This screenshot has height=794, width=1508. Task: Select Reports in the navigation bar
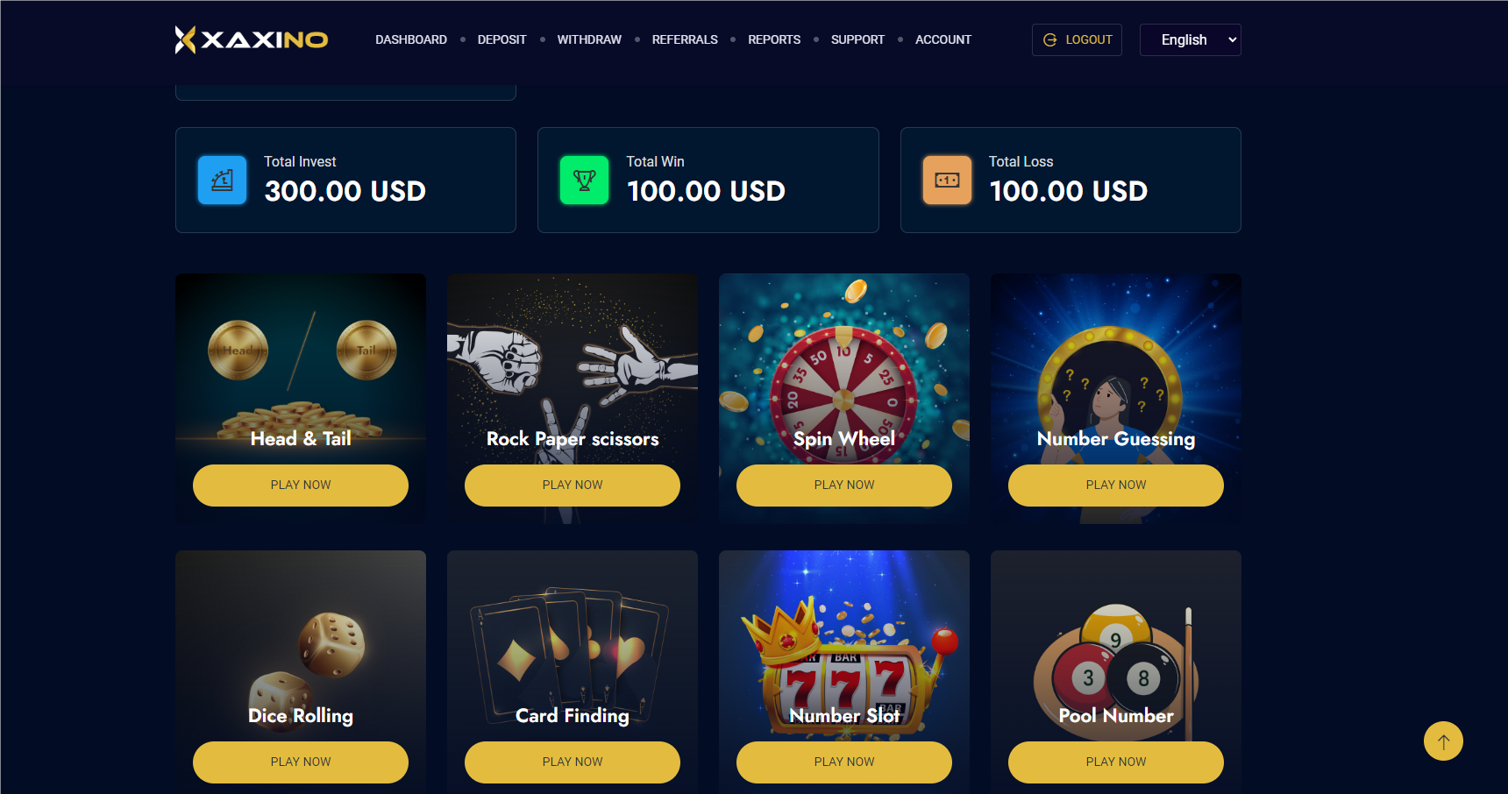774,40
